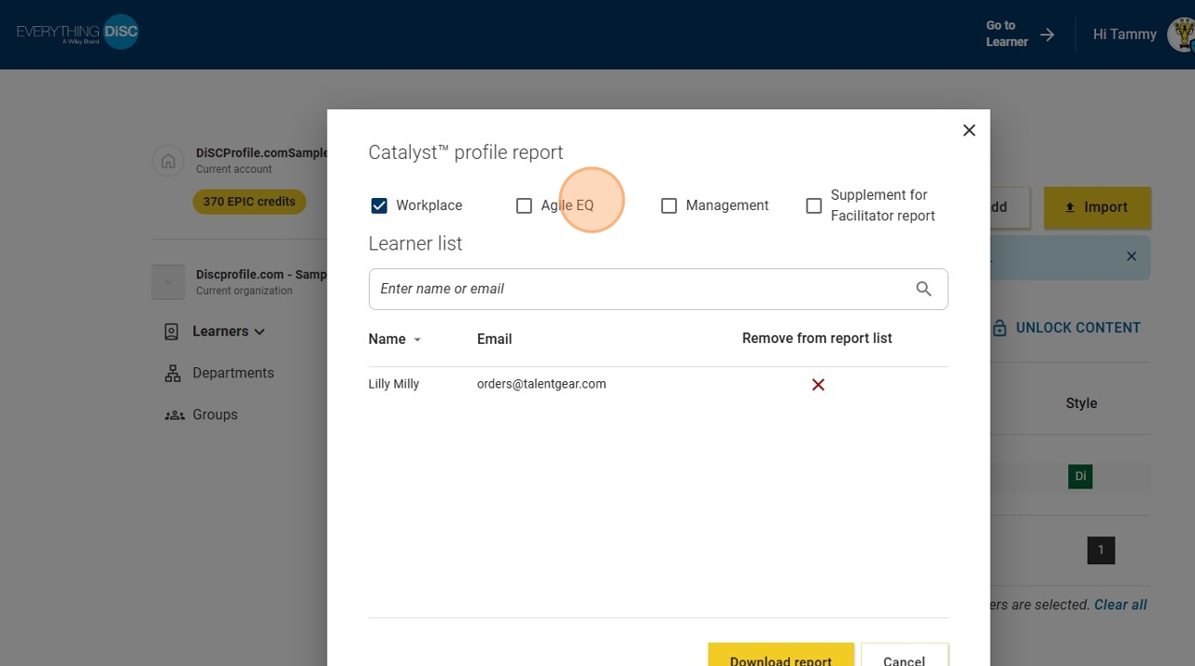The image size is (1195, 666).
Task: Open Departments in the sidebar
Action: tap(233, 373)
